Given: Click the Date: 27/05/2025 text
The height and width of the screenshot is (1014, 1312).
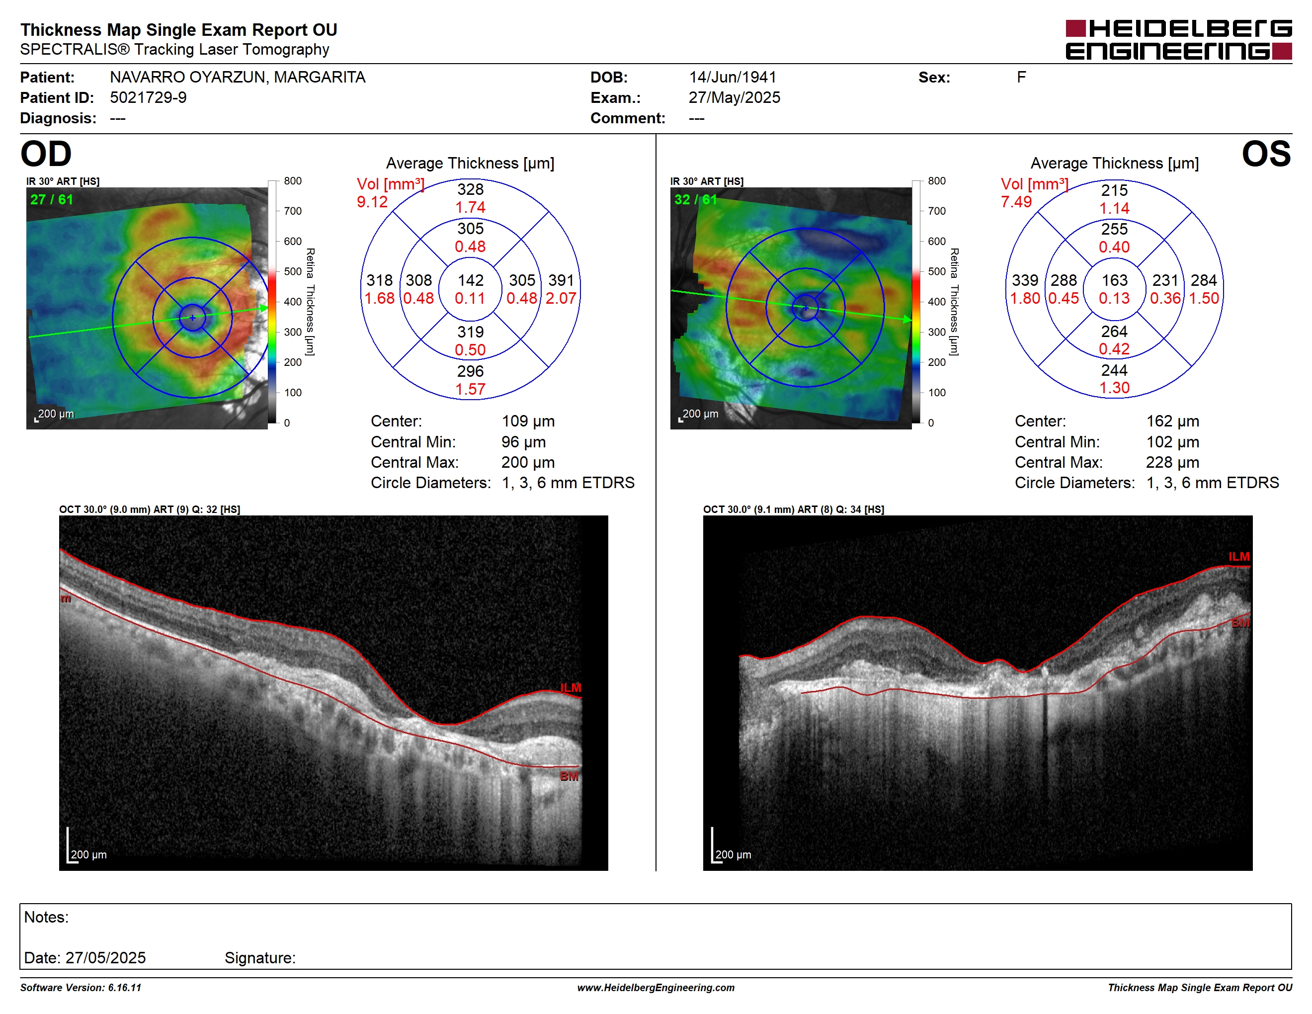Looking at the screenshot, I should pyautogui.click(x=84, y=958).
